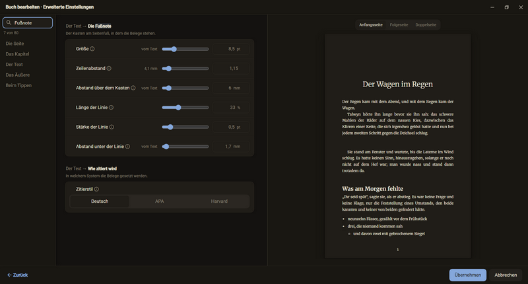This screenshot has height=284, width=528.
Task: Click the '7 von 80' result count
Action: 11,33
